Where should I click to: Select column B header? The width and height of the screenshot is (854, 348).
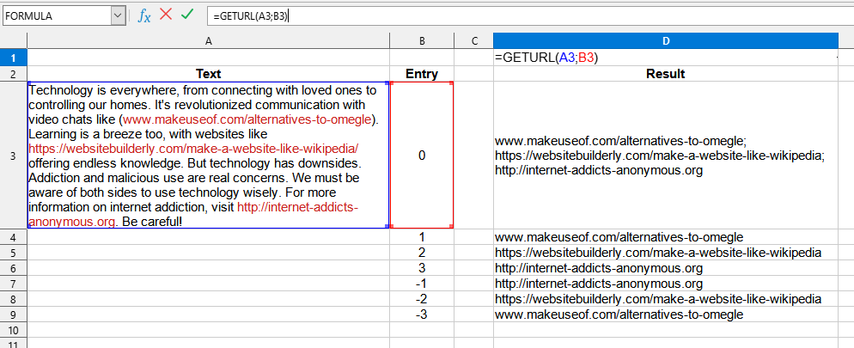[421, 40]
